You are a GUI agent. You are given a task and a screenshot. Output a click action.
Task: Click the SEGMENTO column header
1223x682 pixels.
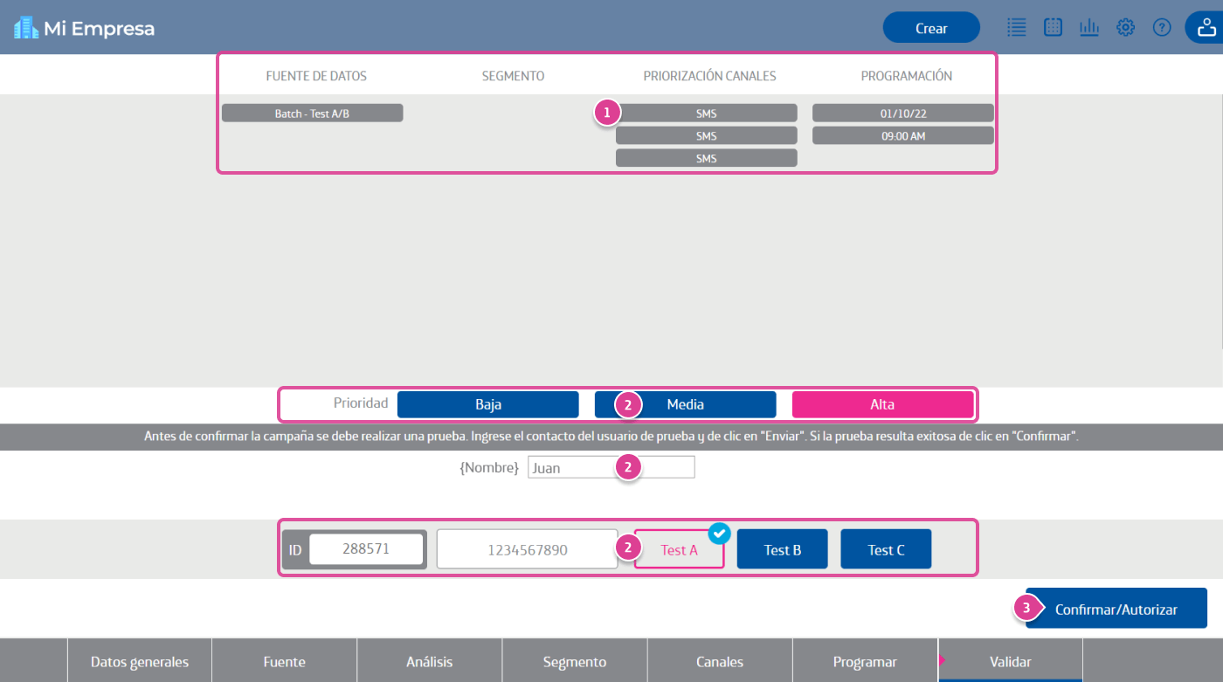coord(513,76)
